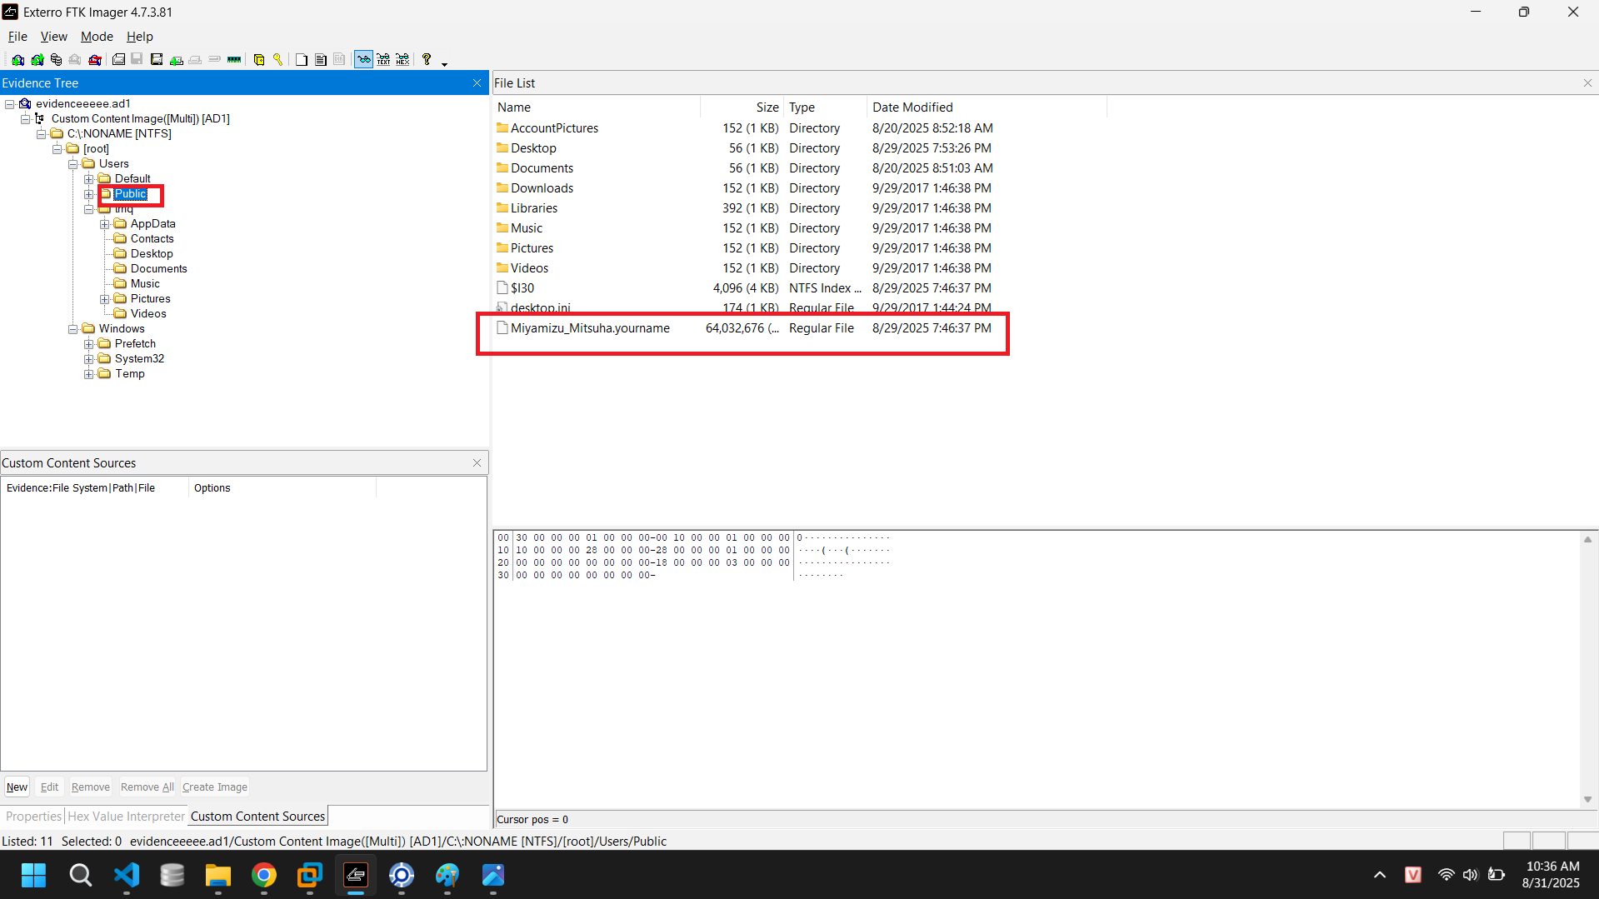Click the Image Mounting toolbar icon
The height and width of the screenshot is (899, 1599).
point(56,60)
